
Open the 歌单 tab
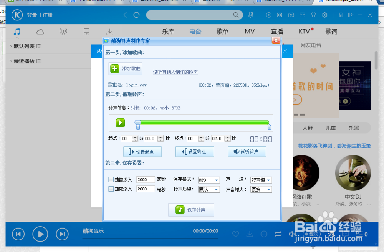(x=222, y=32)
